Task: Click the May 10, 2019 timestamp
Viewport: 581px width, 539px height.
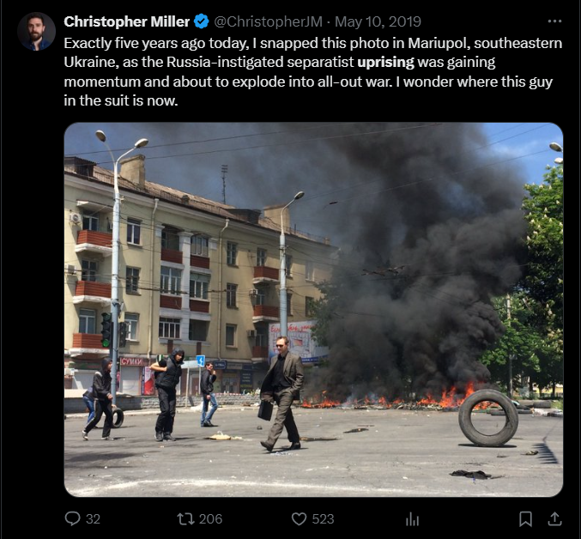Action: [378, 21]
